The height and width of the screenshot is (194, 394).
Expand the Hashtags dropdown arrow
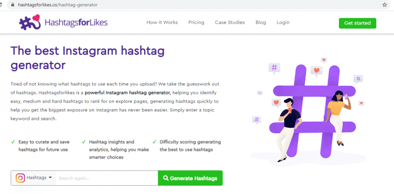[50, 177]
